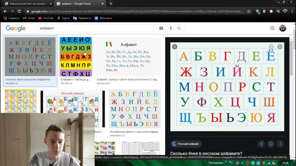Bookmark this page with the star icon
Screen dimensions: 296x166
249,11
